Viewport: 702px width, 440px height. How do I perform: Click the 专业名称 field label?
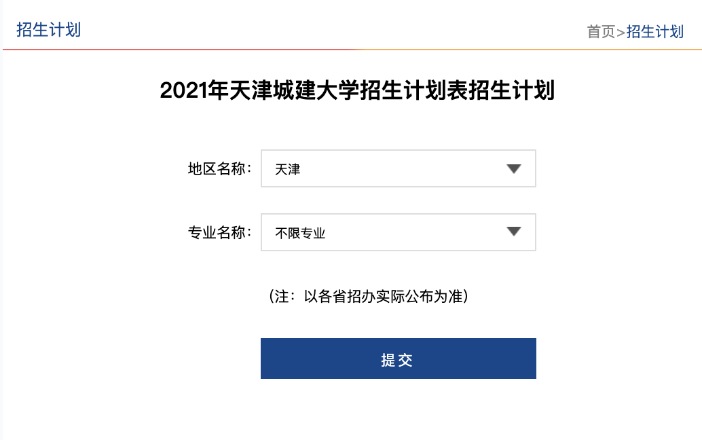pos(219,232)
